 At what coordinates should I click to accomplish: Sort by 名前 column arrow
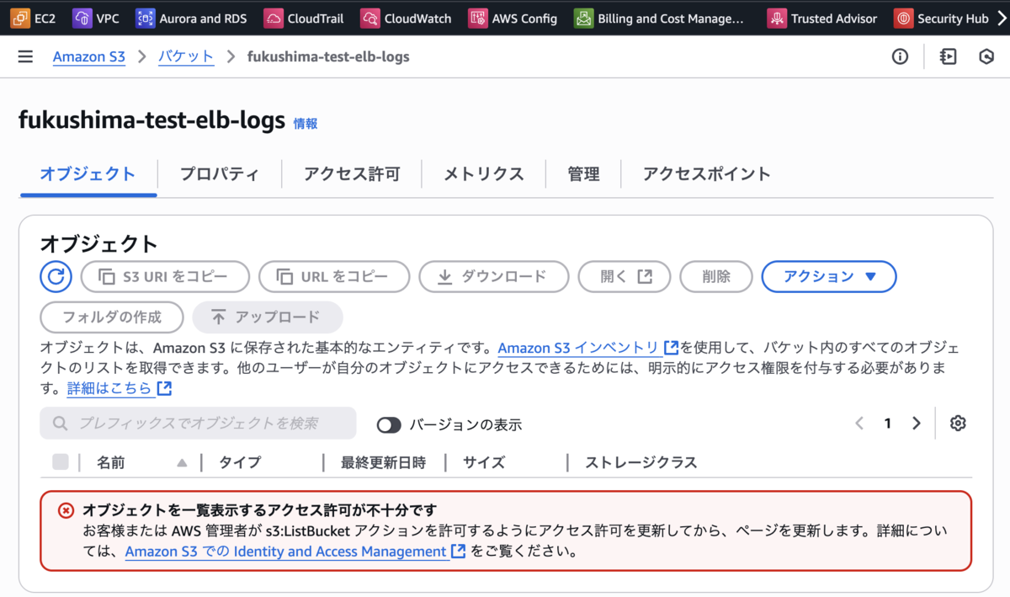(x=182, y=462)
